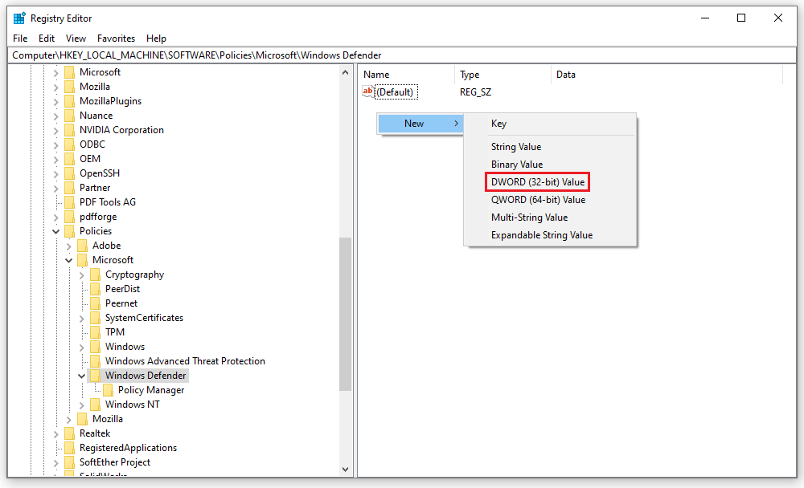Screen dimensions: 804x488
Task: Click the SystemCertificates folder icon
Action: click(96, 318)
